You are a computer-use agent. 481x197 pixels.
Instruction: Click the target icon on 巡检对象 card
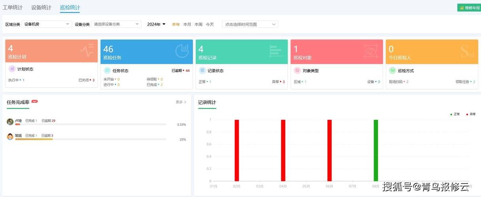coord(371,51)
